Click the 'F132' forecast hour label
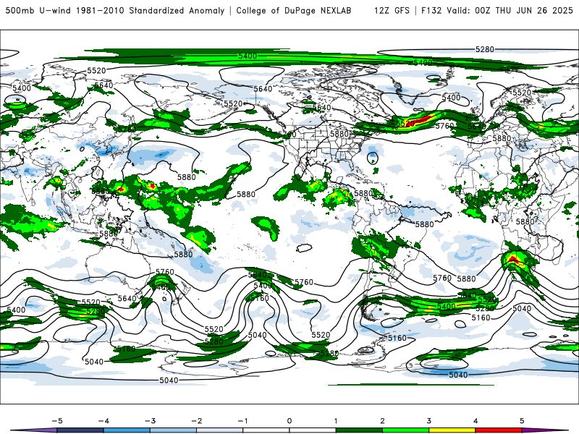This screenshot has width=579, height=434. [x=431, y=10]
